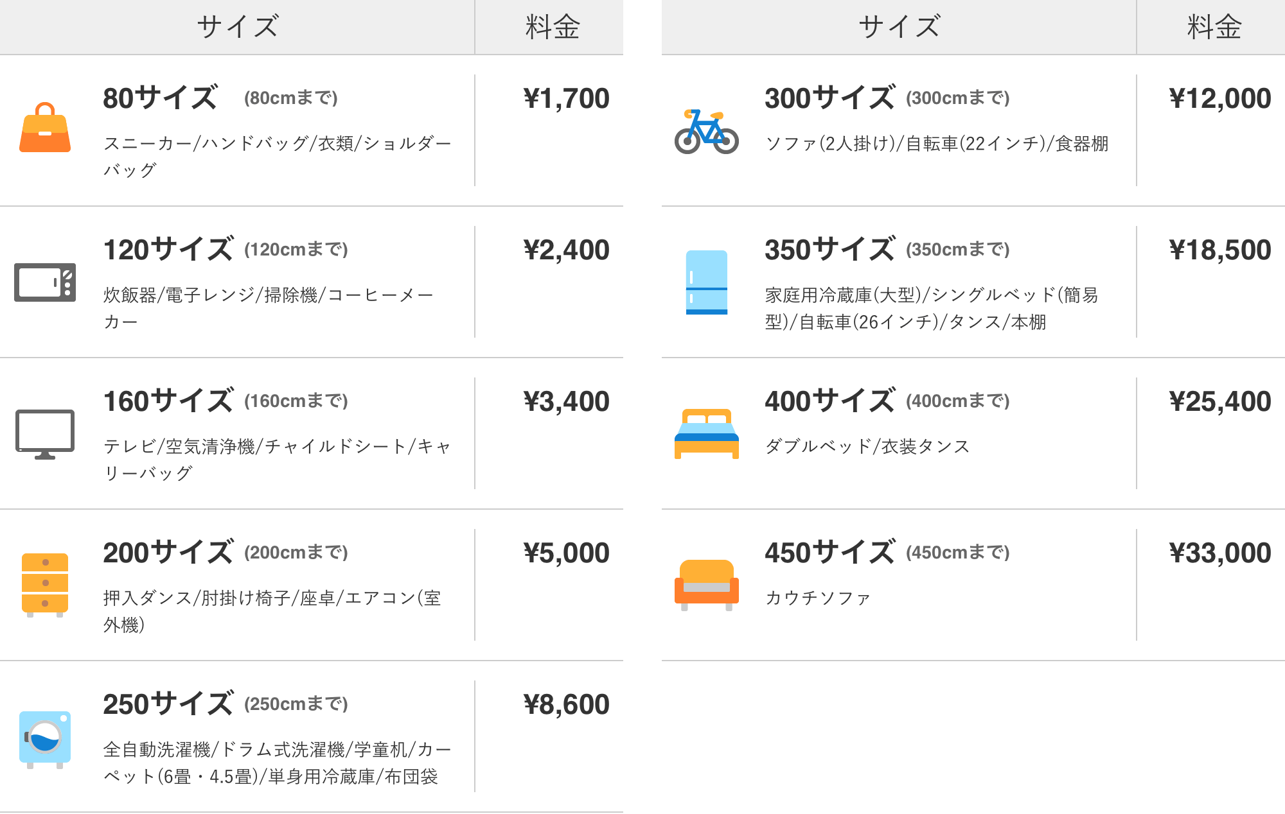This screenshot has height=814, width=1285.
Task: Click the ¥33,000 price
Action: tap(1219, 553)
